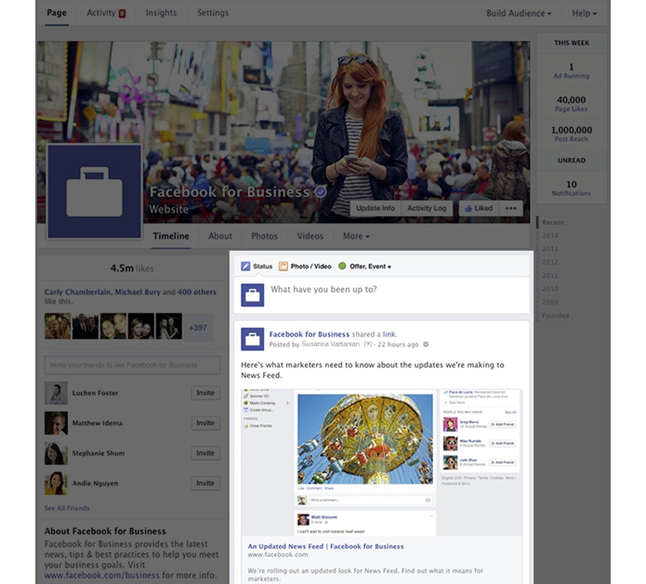The image size is (646, 584).
Task: Click the Ad Running stat
Action: coord(571,71)
